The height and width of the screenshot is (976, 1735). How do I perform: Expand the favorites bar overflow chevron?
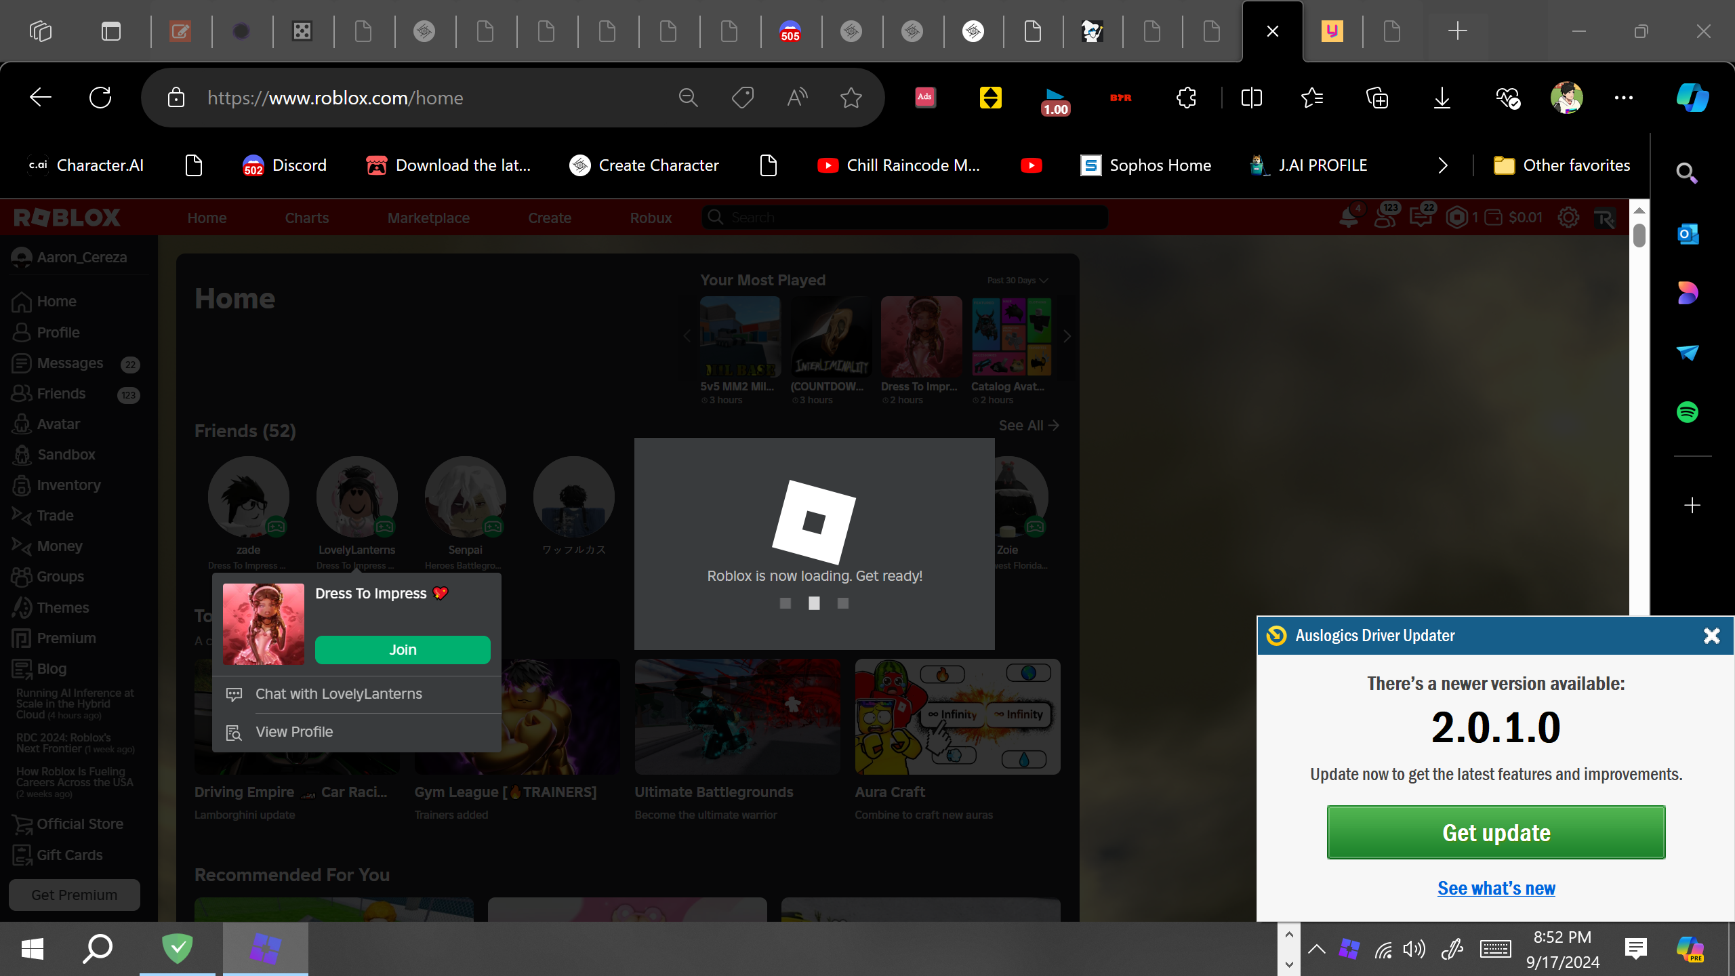[1442, 165]
